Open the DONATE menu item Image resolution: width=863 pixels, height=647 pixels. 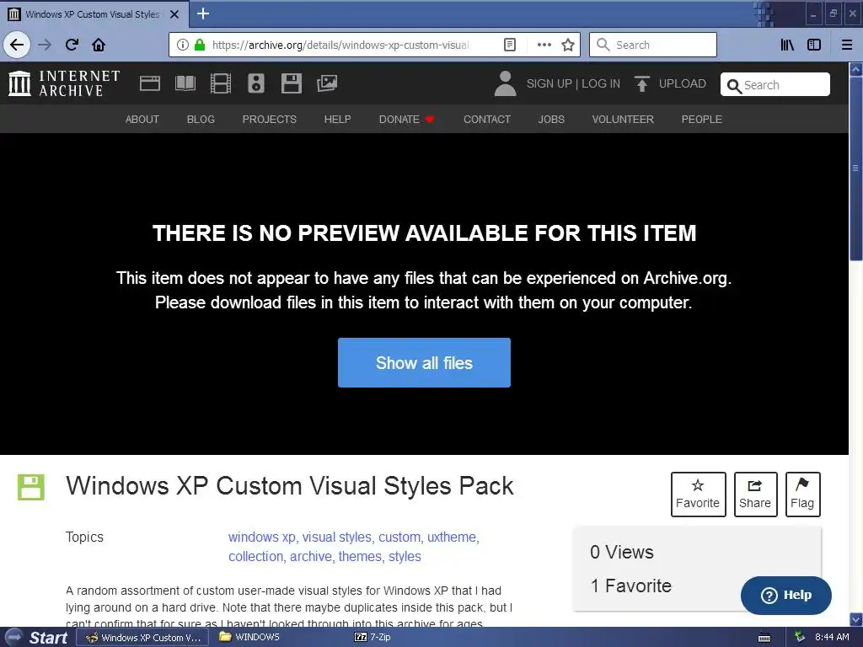tap(406, 120)
